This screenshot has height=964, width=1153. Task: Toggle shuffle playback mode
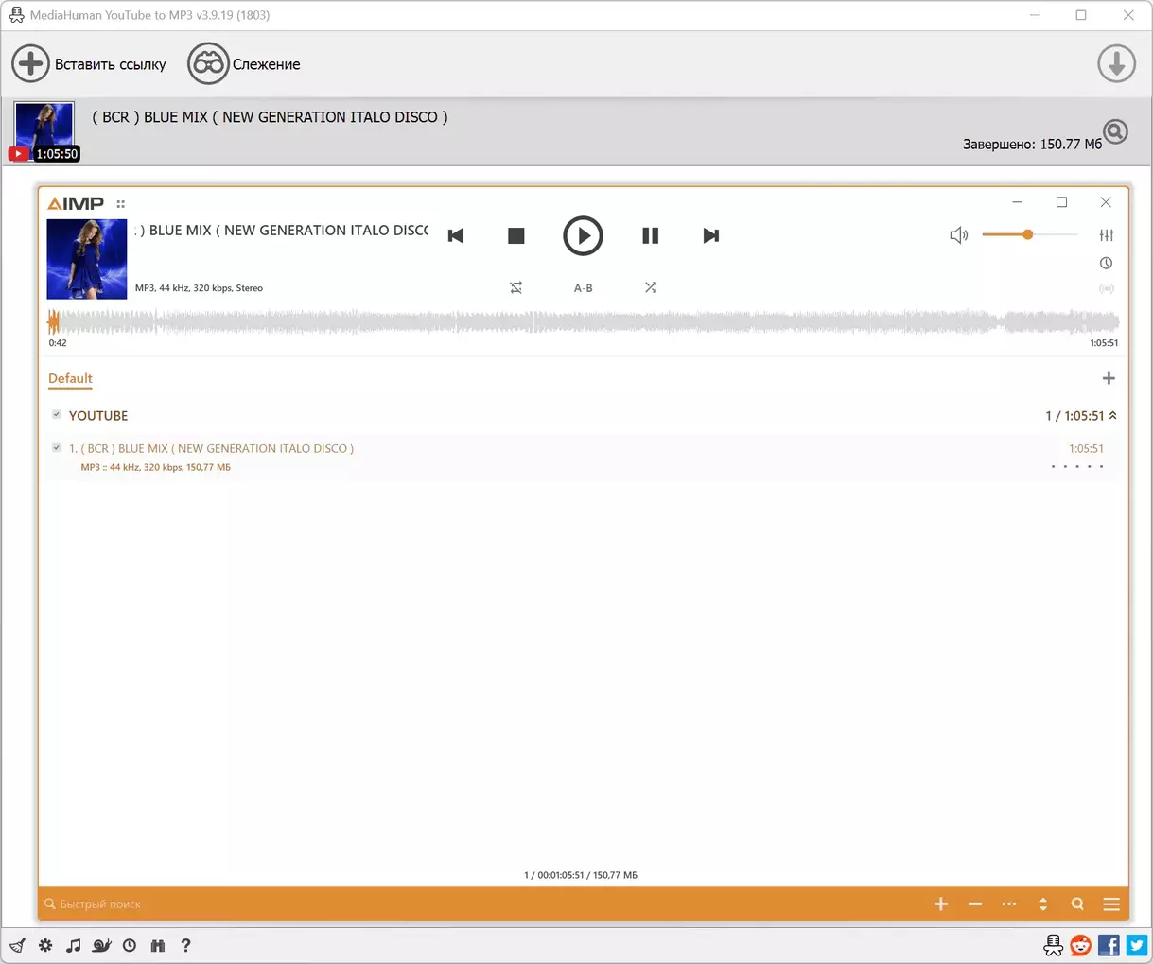[x=651, y=287]
